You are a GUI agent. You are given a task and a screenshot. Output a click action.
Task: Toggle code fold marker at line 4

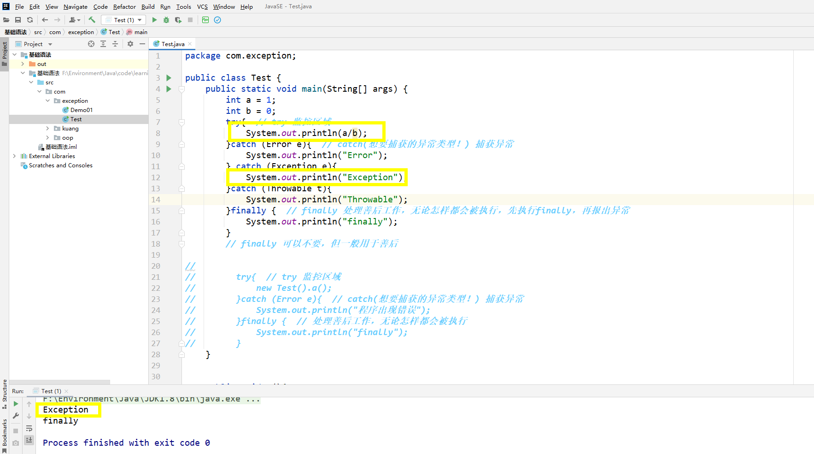click(182, 89)
